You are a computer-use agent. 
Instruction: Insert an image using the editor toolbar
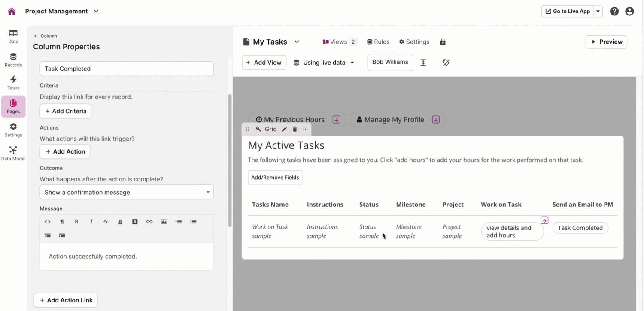tap(164, 222)
